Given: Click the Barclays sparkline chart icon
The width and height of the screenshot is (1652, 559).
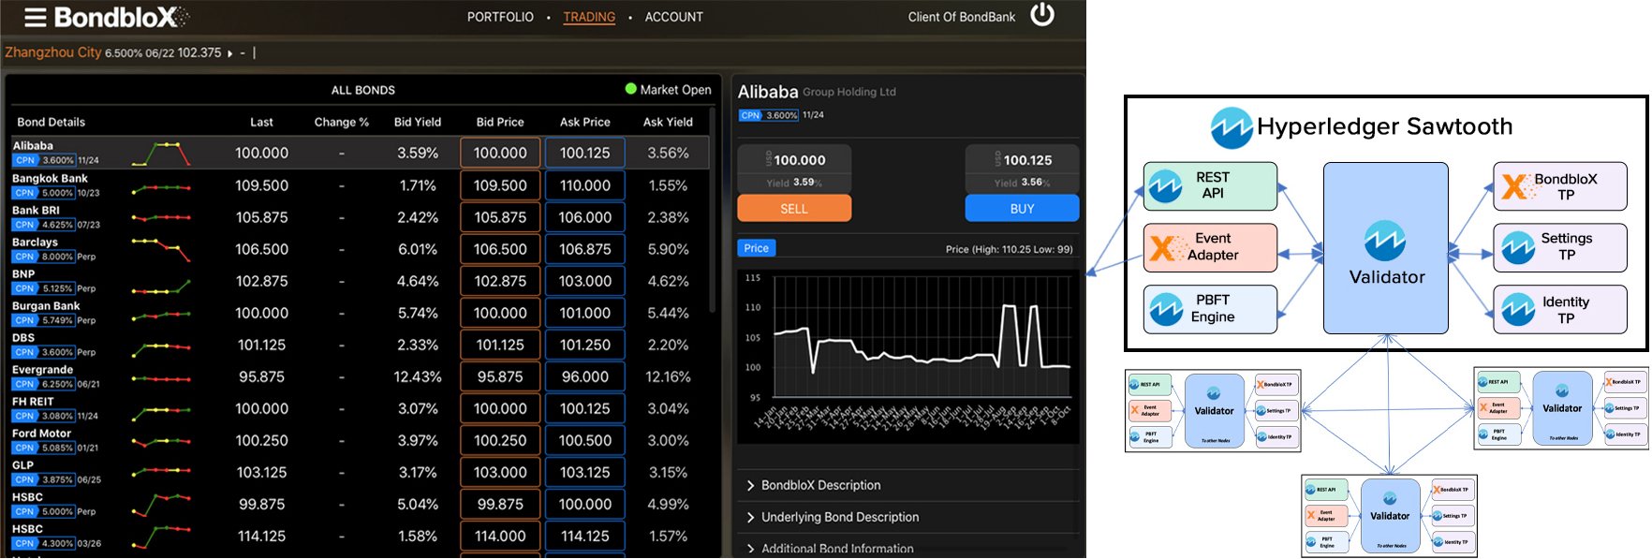Looking at the screenshot, I should click(x=161, y=249).
